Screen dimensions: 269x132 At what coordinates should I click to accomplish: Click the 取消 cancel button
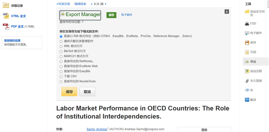click(x=87, y=92)
